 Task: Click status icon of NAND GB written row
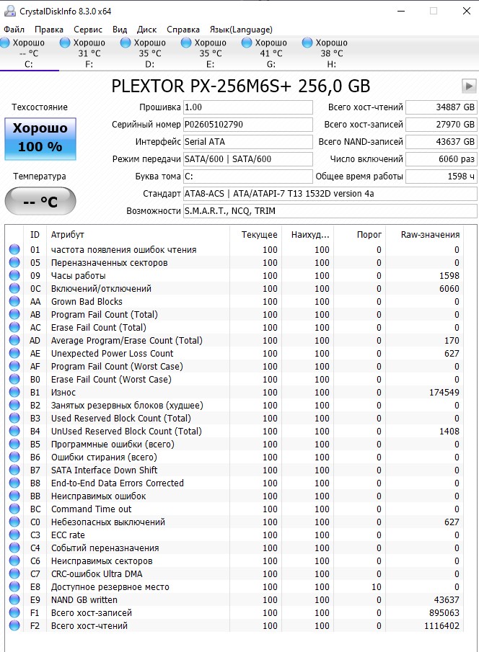(14, 599)
